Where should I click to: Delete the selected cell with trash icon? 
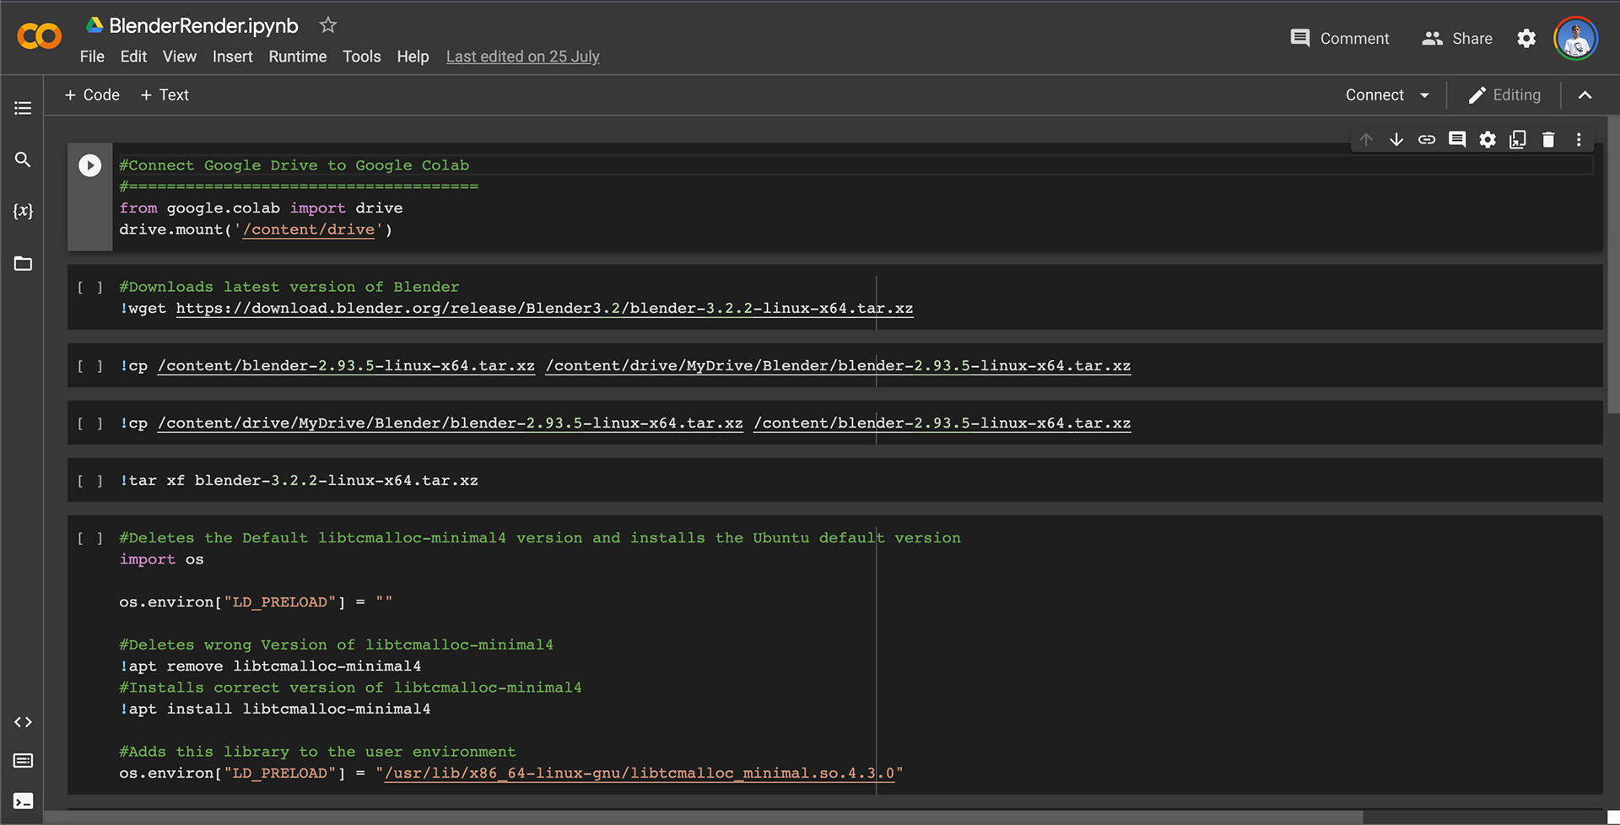[1548, 140]
